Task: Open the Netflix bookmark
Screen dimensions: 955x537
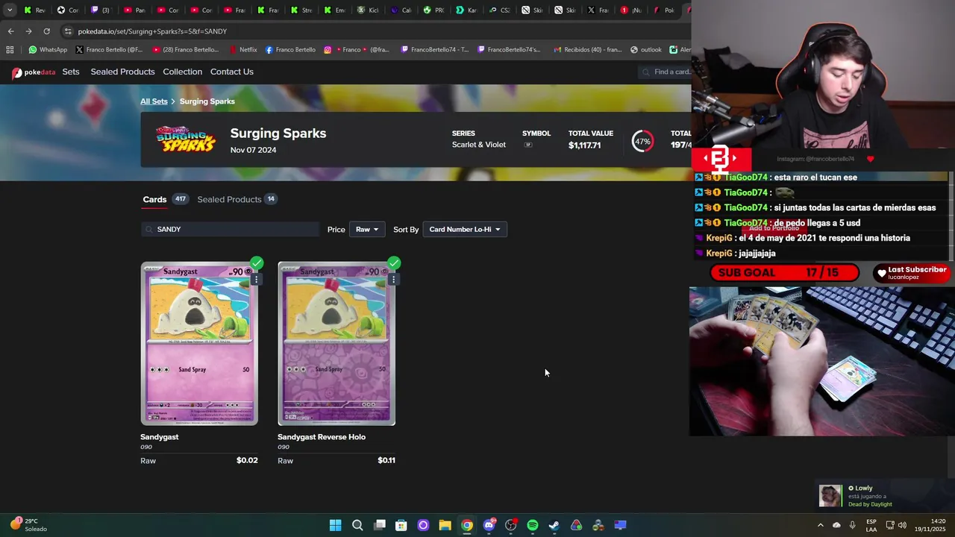Action: 242,50
